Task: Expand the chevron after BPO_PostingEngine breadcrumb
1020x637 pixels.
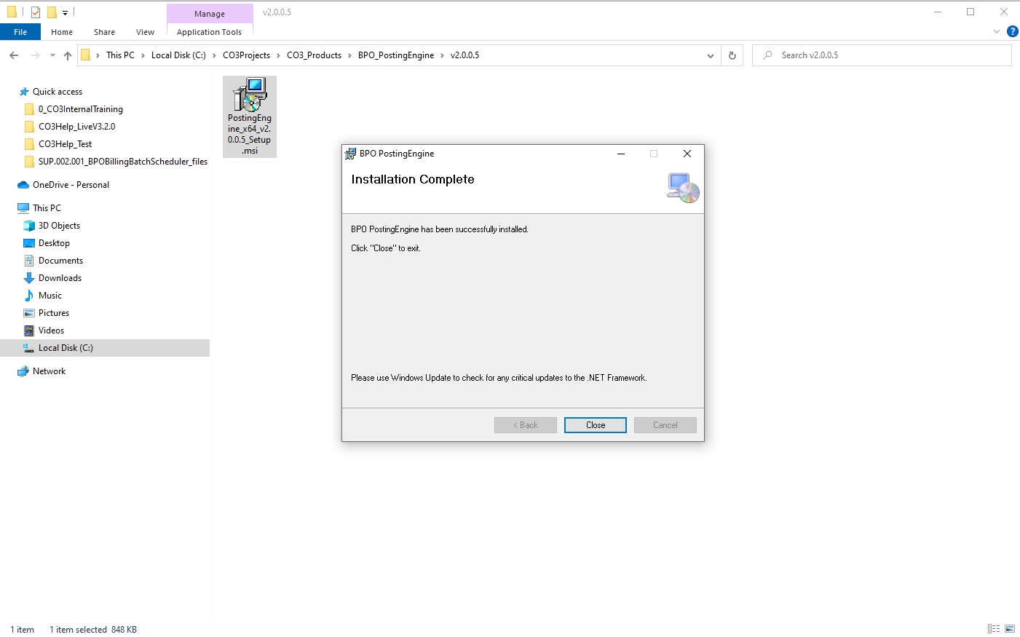Action: pyautogui.click(x=442, y=55)
